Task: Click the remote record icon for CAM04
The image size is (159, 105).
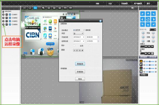Action: 3,24
